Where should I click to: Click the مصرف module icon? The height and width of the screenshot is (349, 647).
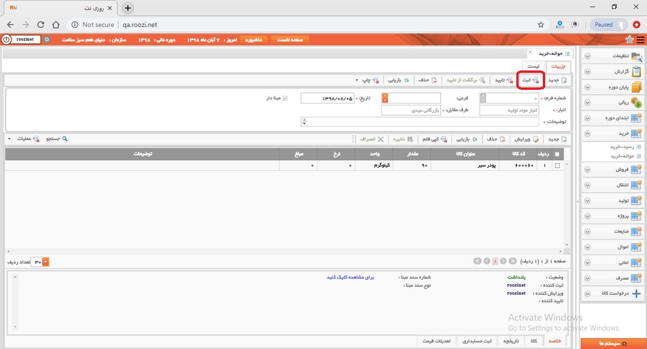[637, 278]
